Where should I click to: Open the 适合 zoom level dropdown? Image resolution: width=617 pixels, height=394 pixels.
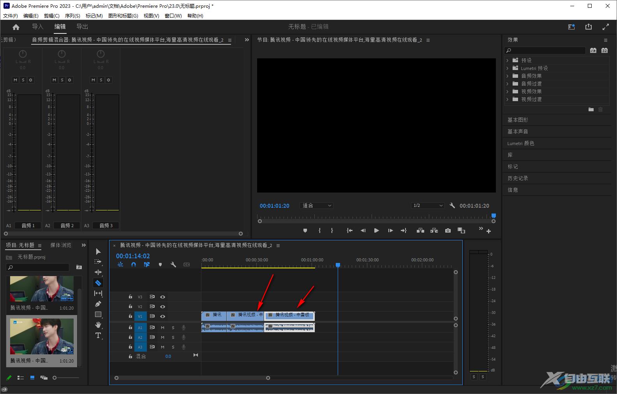(x=316, y=205)
